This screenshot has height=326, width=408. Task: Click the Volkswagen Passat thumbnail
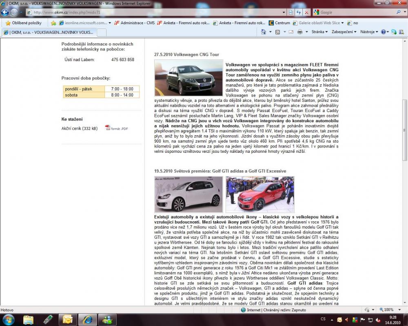pyautogui.click(x=188, y=78)
